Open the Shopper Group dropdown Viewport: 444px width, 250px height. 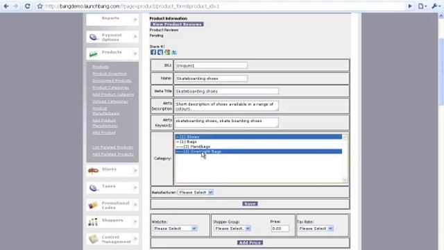[232, 228]
